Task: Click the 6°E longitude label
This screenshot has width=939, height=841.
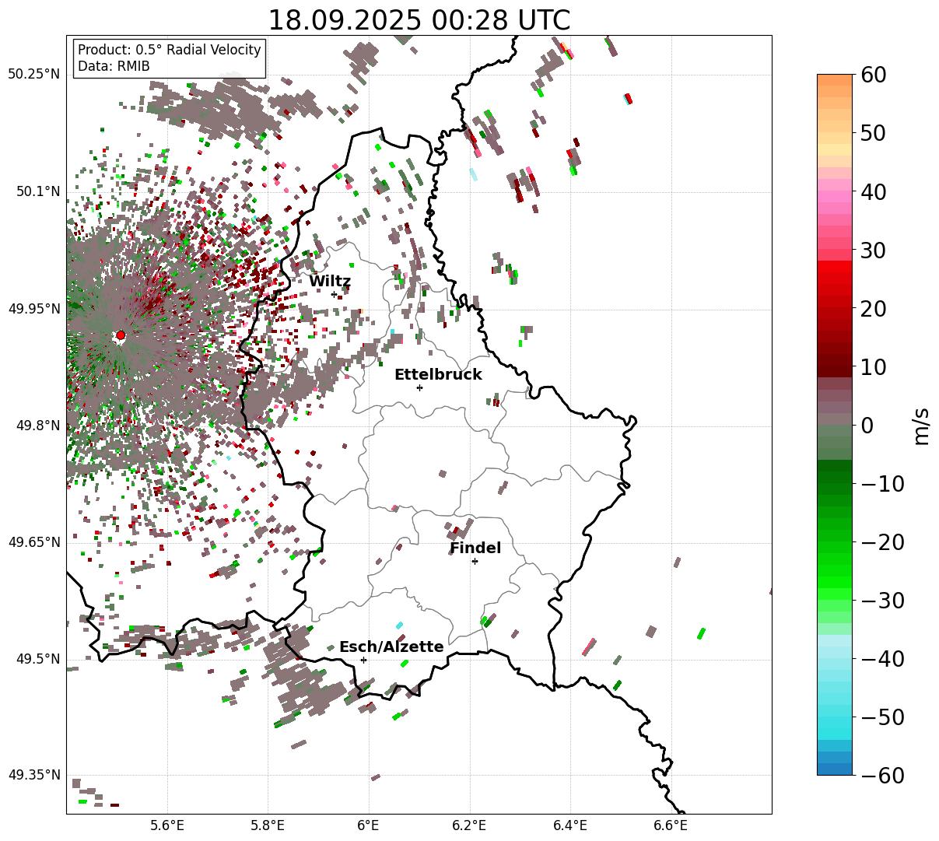Action: [369, 825]
